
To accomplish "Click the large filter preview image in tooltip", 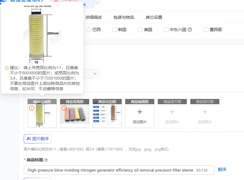I will pos(42,34).
